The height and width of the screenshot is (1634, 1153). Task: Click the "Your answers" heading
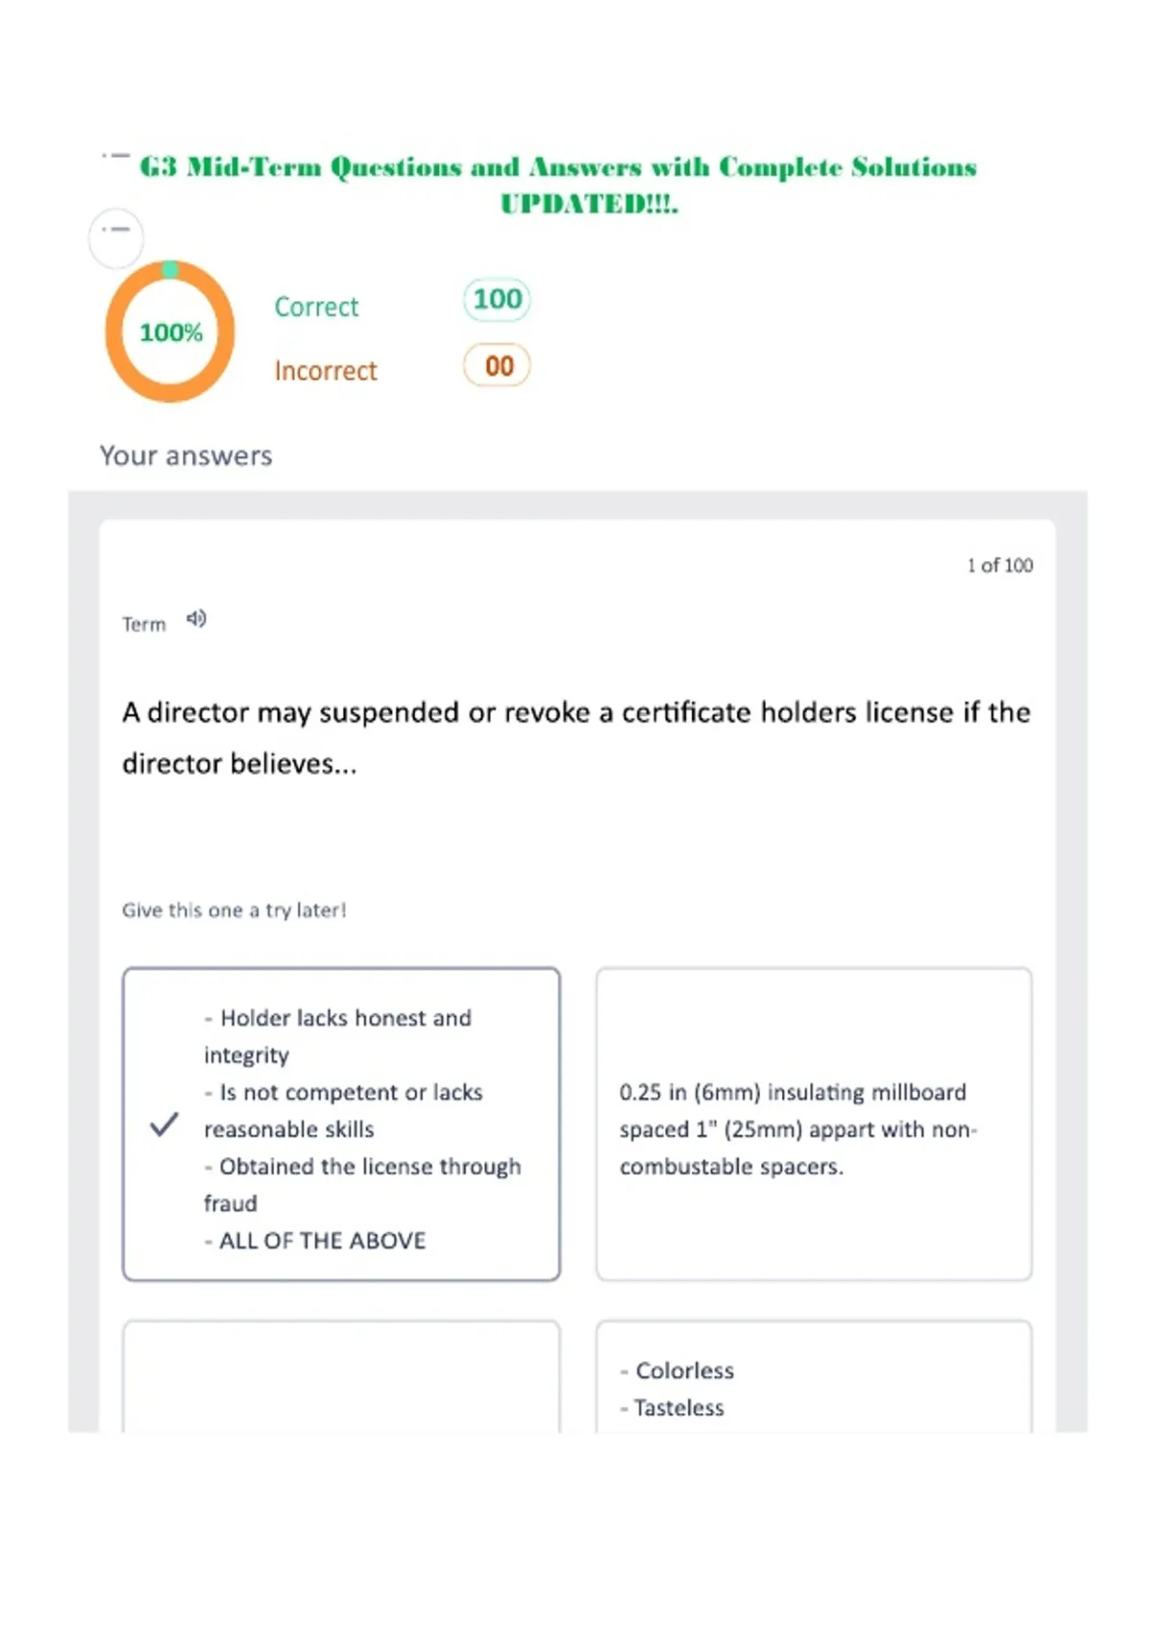point(186,456)
